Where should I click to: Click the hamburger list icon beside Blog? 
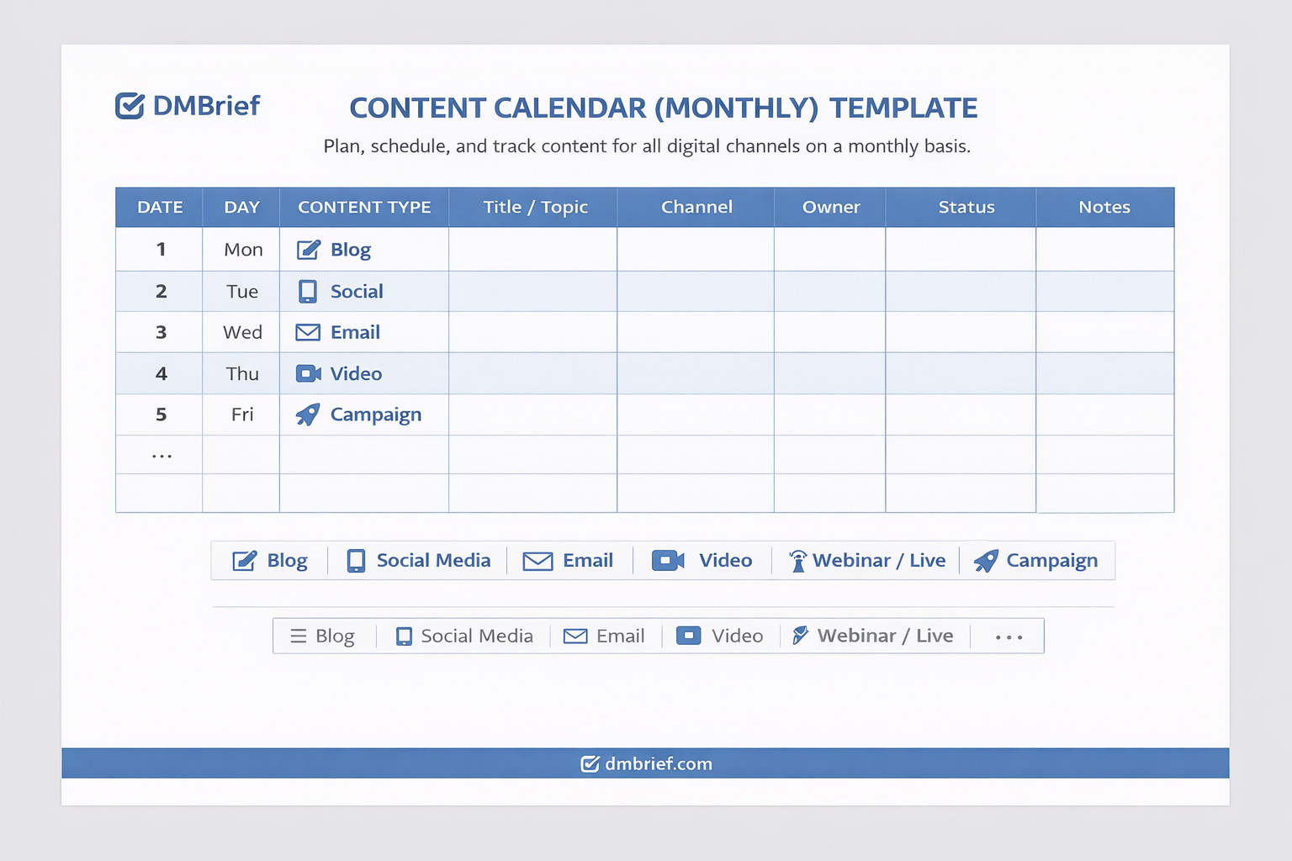pyautogui.click(x=298, y=637)
